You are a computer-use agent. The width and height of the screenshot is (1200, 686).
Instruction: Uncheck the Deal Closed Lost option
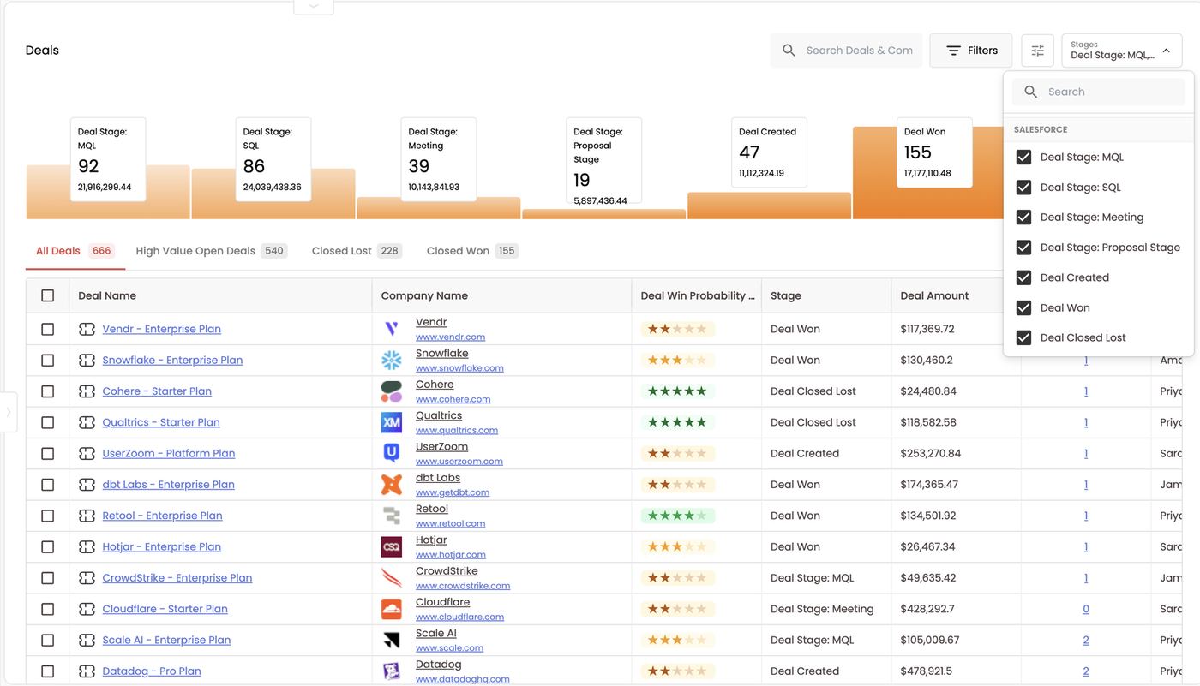click(x=1023, y=337)
